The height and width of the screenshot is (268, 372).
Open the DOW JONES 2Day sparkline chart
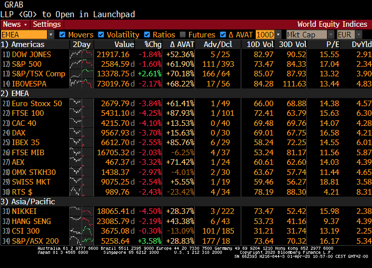81,55
